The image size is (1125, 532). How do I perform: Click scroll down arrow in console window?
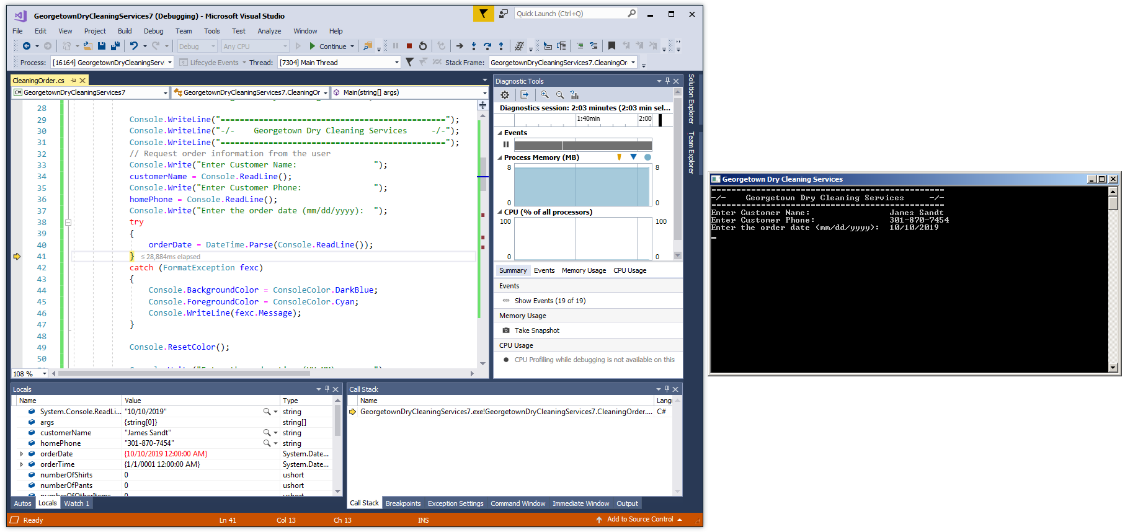[x=1113, y=368]
